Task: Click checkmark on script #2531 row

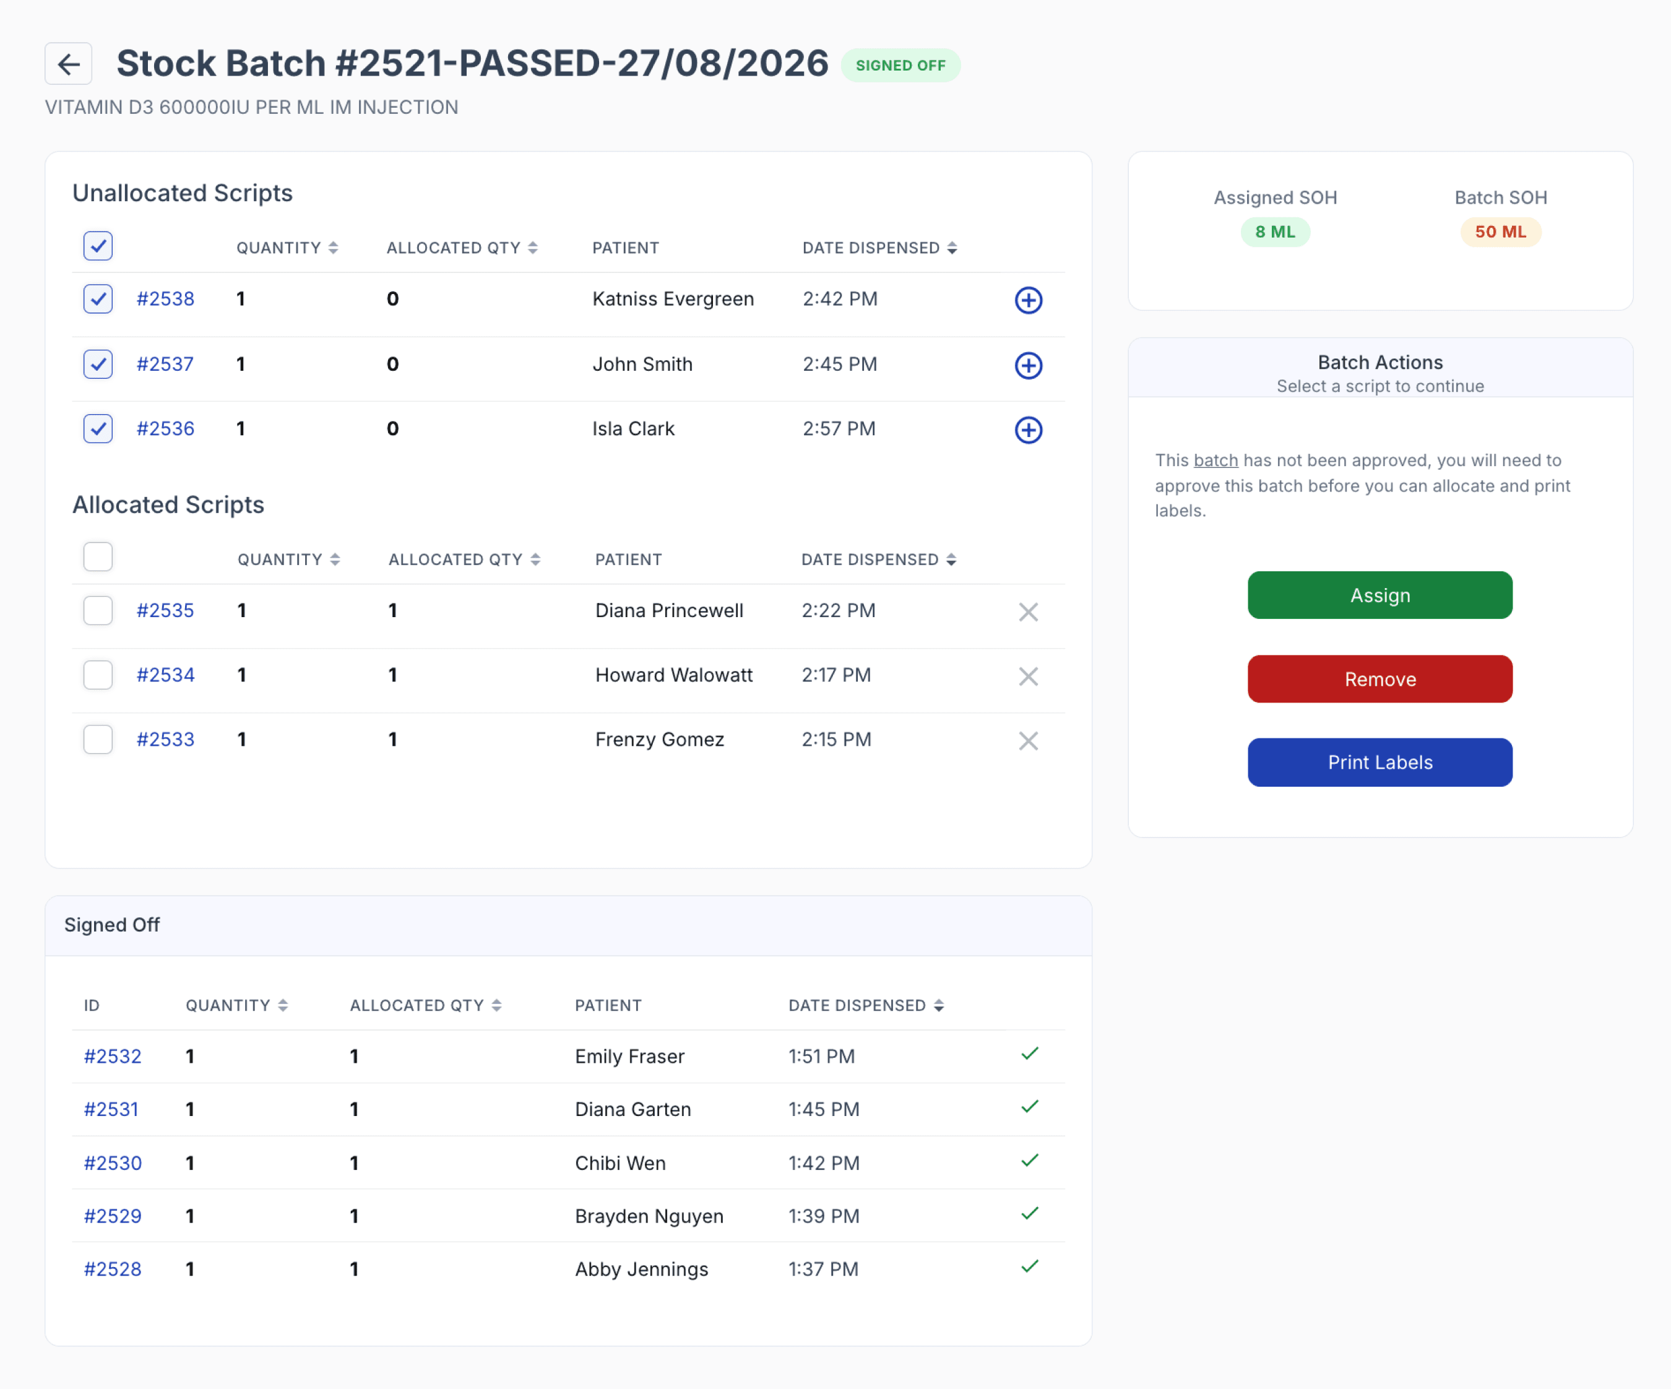Action: point(1030,1106)
